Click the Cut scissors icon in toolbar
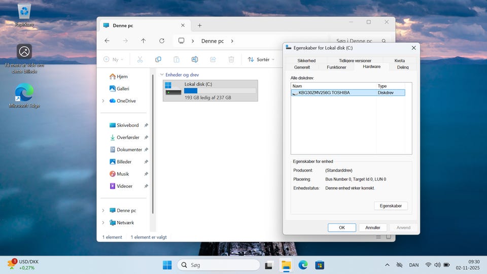 click(140, 59)
